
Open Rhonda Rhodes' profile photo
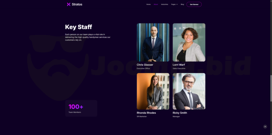tap(153, 91)
